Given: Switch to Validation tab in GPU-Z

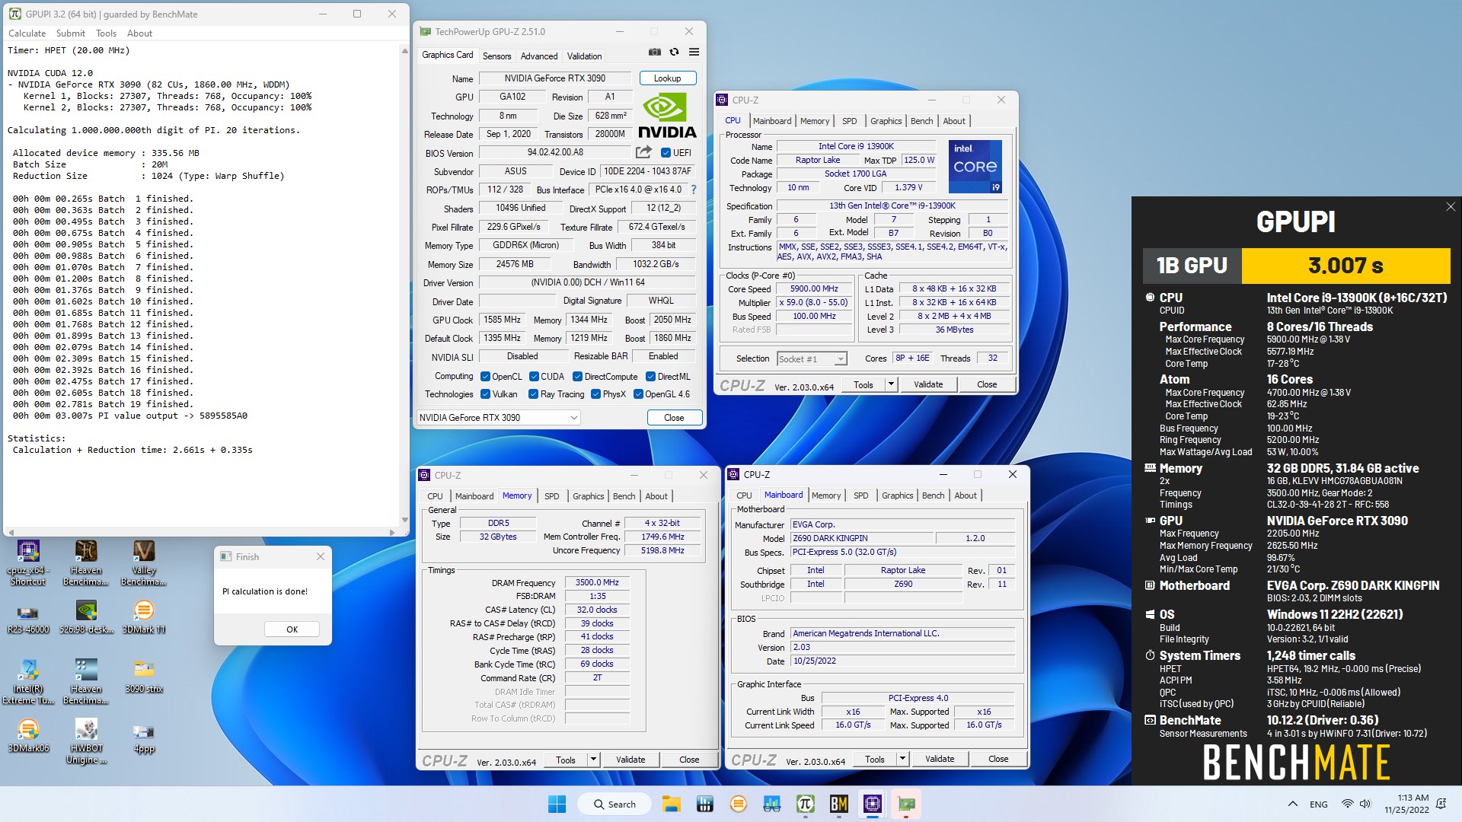Looking at the screenshot, I should pos(584,56).
